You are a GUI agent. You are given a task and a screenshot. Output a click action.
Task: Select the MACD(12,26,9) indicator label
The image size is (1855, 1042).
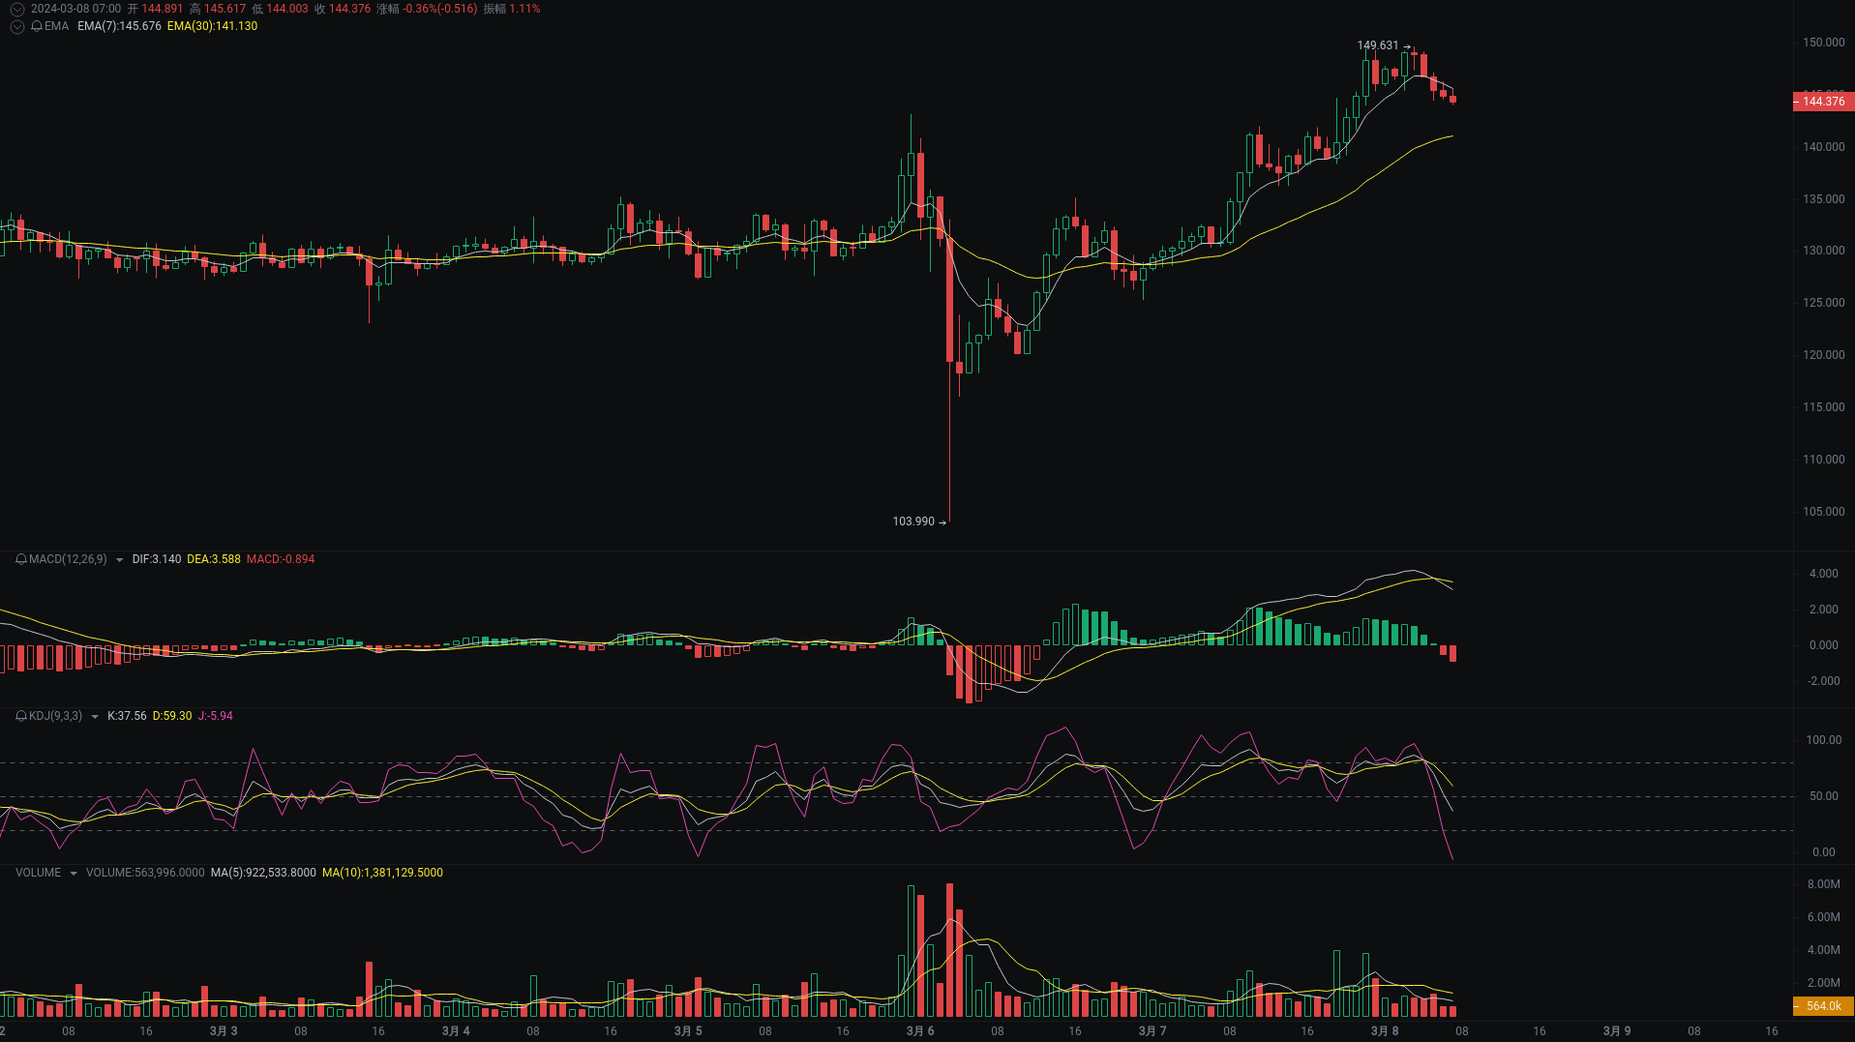[68, 559]
